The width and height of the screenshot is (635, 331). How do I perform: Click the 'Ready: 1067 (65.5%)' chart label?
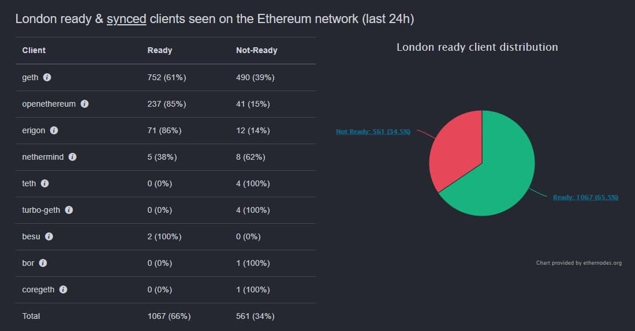(x=585, y=198)
